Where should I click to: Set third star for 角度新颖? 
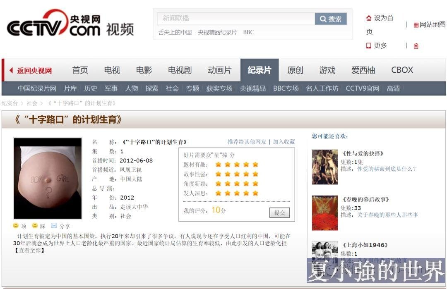(237, 184)
